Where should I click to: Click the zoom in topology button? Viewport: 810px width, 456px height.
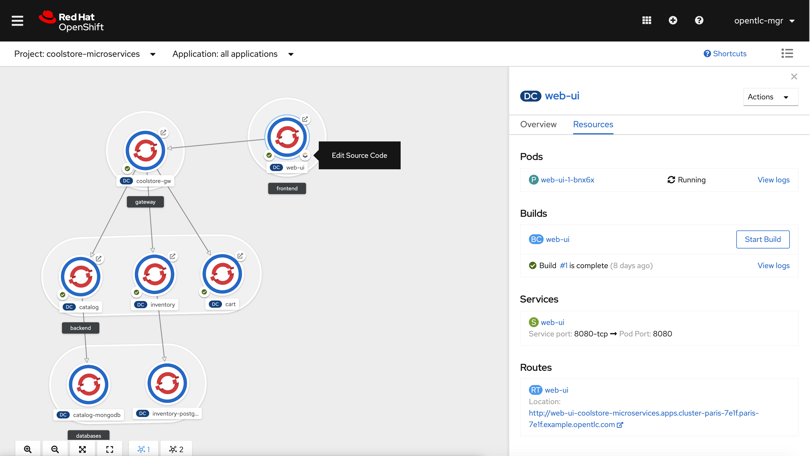[28, 449]
